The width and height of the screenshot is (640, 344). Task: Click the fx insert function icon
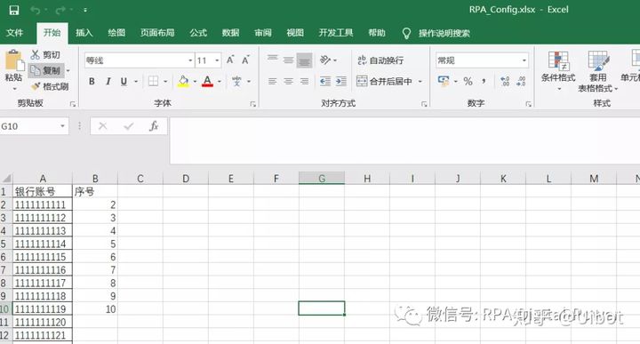coord(154,126)
